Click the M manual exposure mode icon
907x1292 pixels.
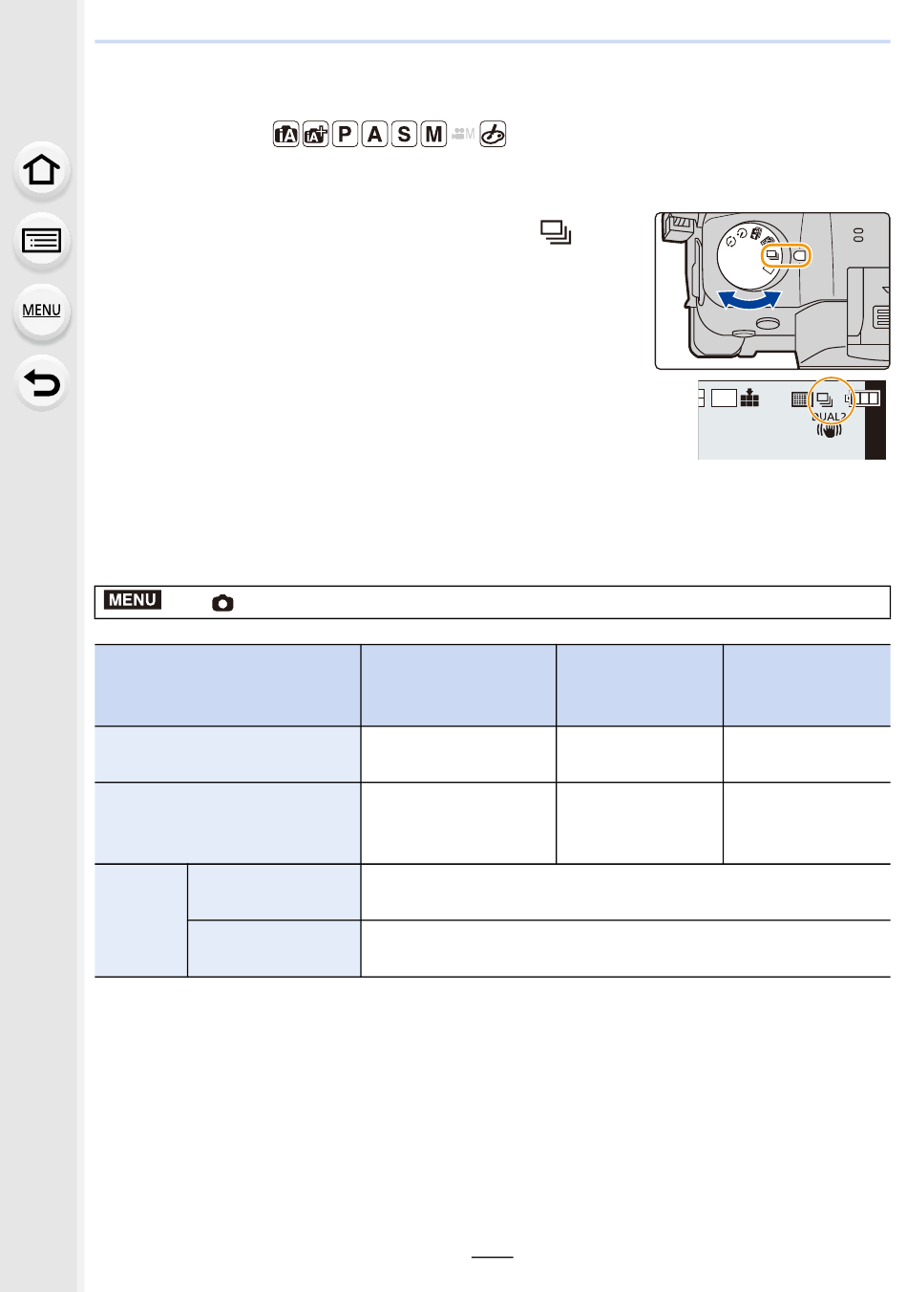434,135
